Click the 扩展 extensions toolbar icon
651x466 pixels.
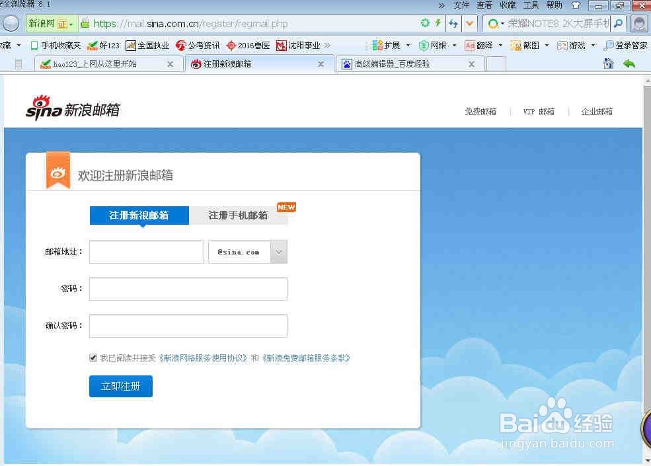386,45
